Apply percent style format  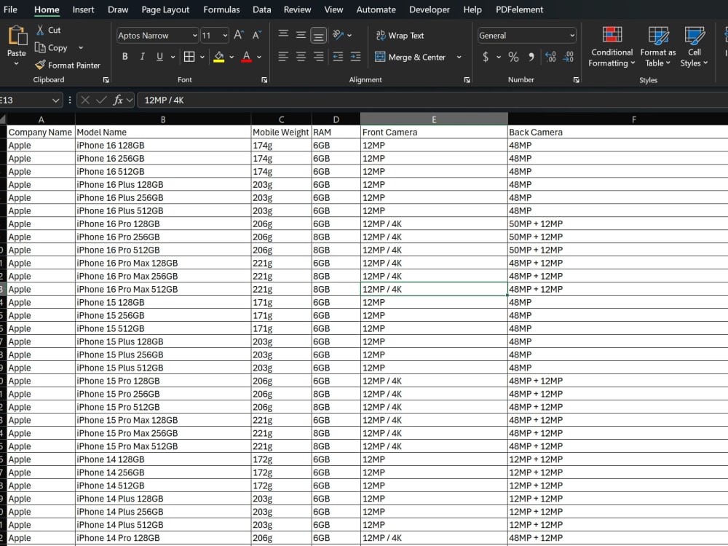pos(513,57)
